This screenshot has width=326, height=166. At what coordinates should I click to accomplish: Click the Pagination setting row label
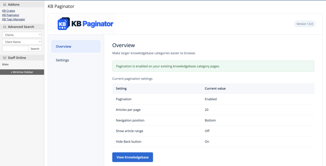point(124,99)
